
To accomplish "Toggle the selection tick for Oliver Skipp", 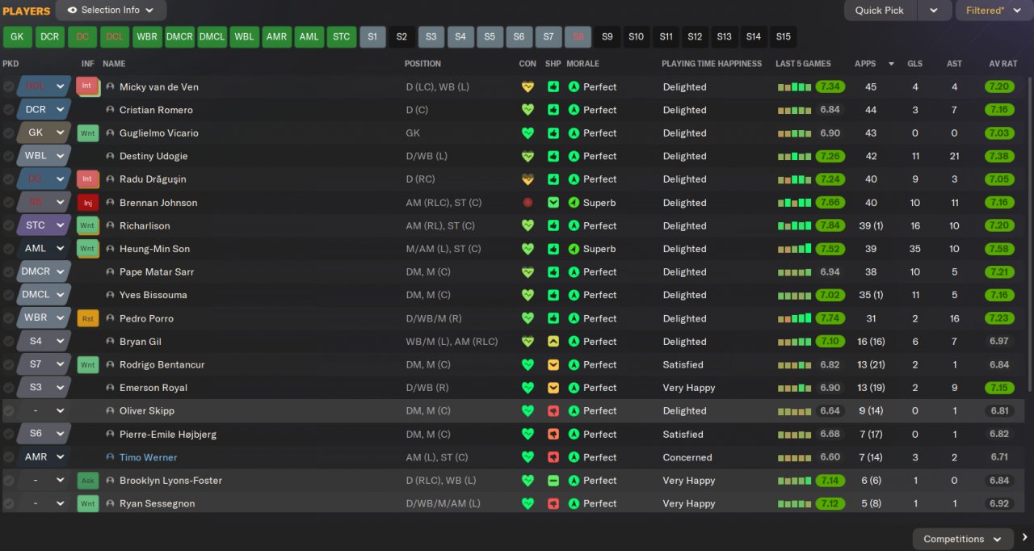I will pos(8,411).
